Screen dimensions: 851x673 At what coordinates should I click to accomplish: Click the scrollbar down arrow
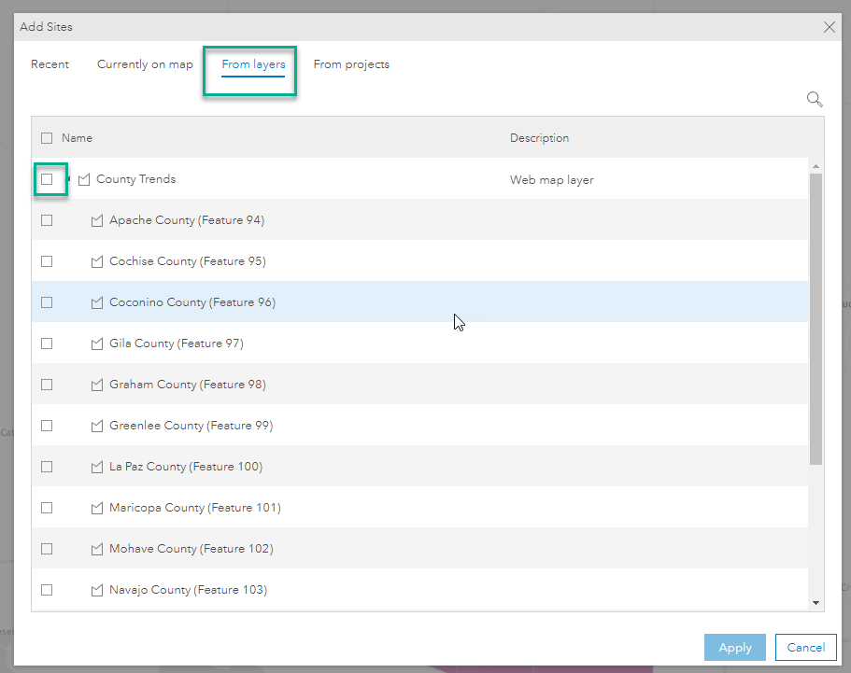pos(816,602)
